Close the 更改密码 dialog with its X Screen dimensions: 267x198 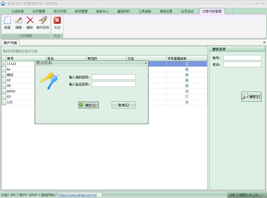point(146,63)
